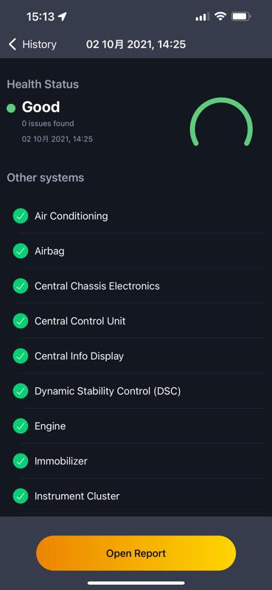Tap the location arrow beside the clock

tap(63, 16)
